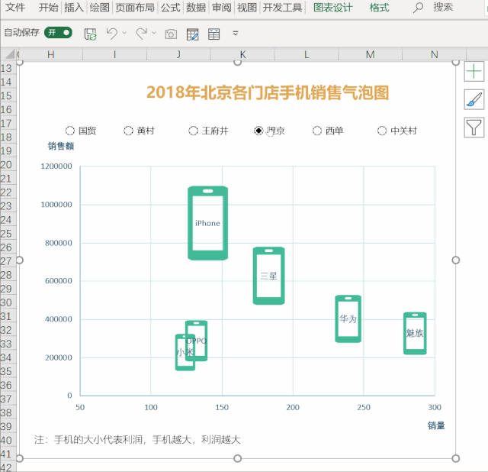
Task: Click the right-middle chart sizing handle
Action: coord(456,260)
